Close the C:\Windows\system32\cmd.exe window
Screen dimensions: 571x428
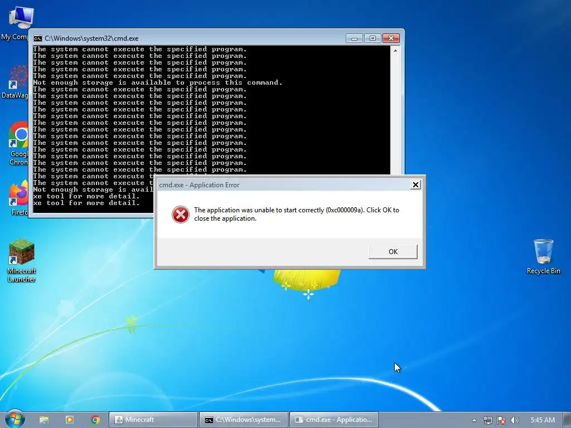click(391, 38)
